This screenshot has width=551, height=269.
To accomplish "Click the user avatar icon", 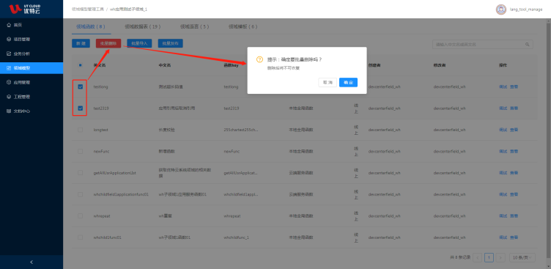I will (x=500, y=10).
